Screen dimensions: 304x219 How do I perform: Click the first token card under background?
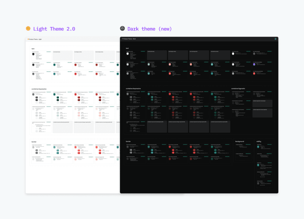[x=243, y=148]
